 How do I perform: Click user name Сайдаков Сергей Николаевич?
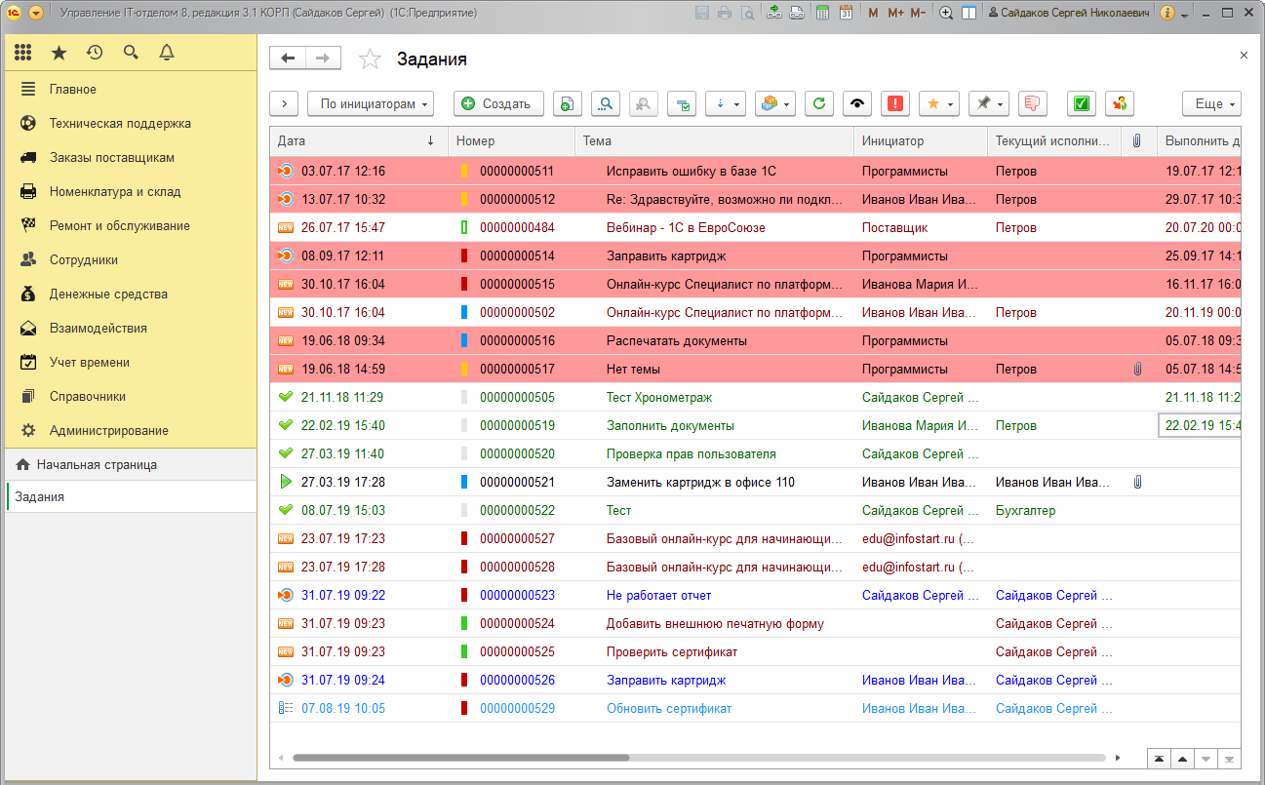click(1068, 13)
